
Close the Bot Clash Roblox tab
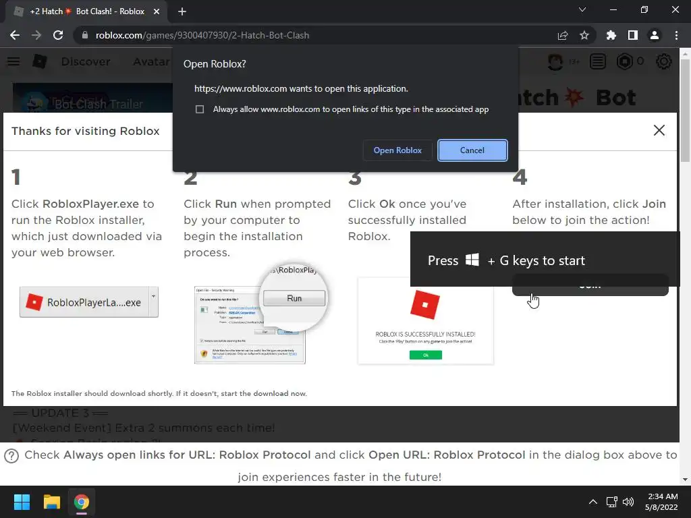tap(157, 11)
